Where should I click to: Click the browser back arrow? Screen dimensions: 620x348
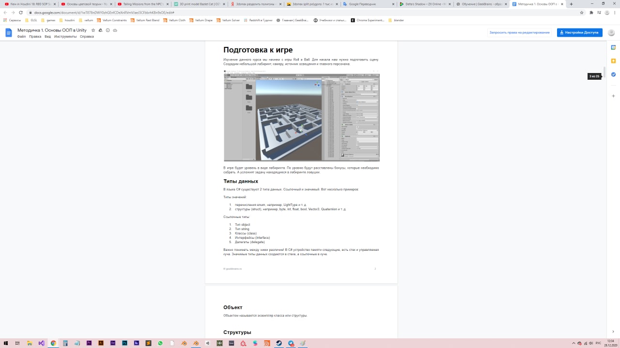tap(5, 12)
